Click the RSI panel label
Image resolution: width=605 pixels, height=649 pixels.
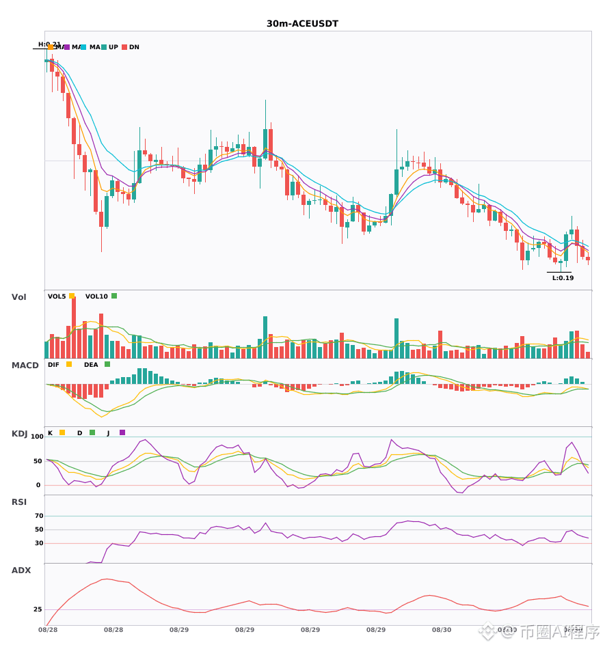tap(19, 501)
